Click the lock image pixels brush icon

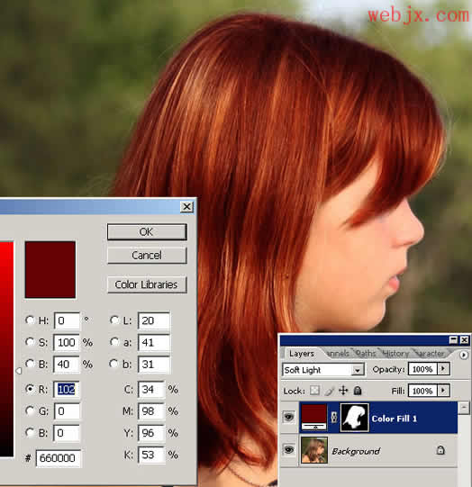tap(329, 391)
